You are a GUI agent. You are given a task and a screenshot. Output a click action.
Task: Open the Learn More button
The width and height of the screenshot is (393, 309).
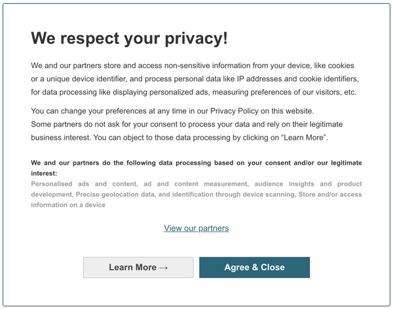click(138, 267)
